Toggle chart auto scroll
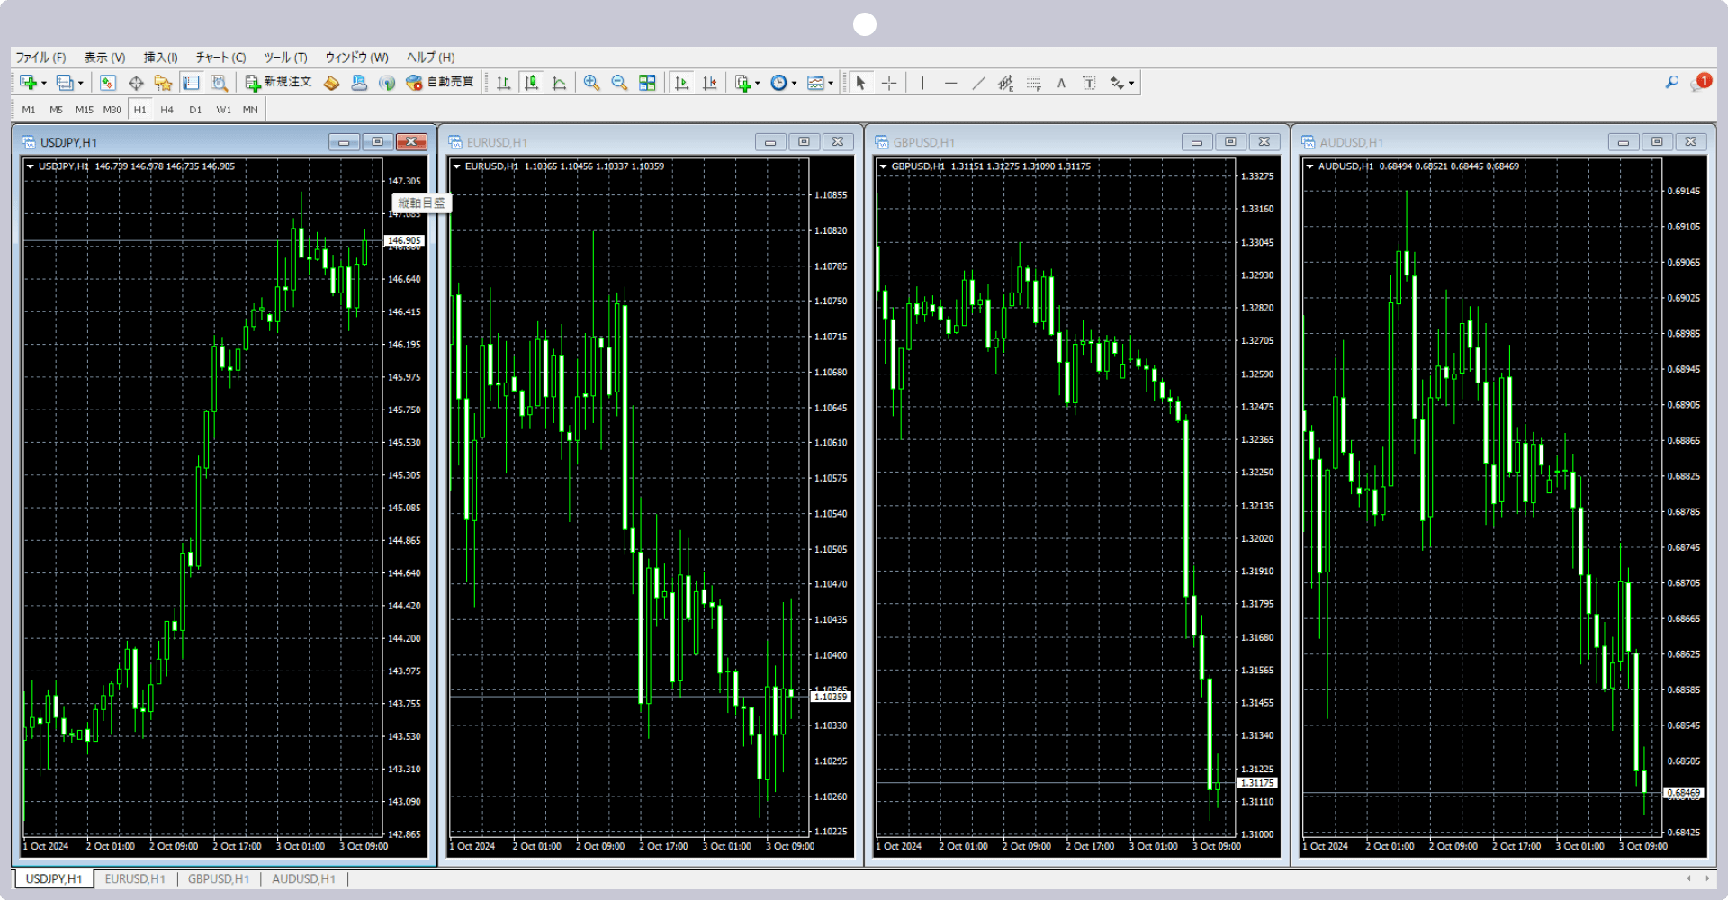 pyautogui.click(x=682, y=83)
